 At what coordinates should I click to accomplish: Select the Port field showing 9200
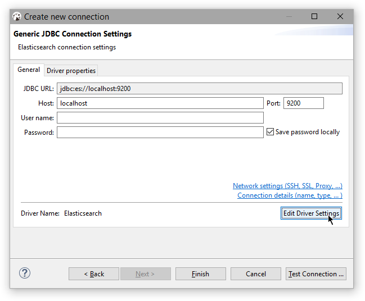tap(304, 103)
